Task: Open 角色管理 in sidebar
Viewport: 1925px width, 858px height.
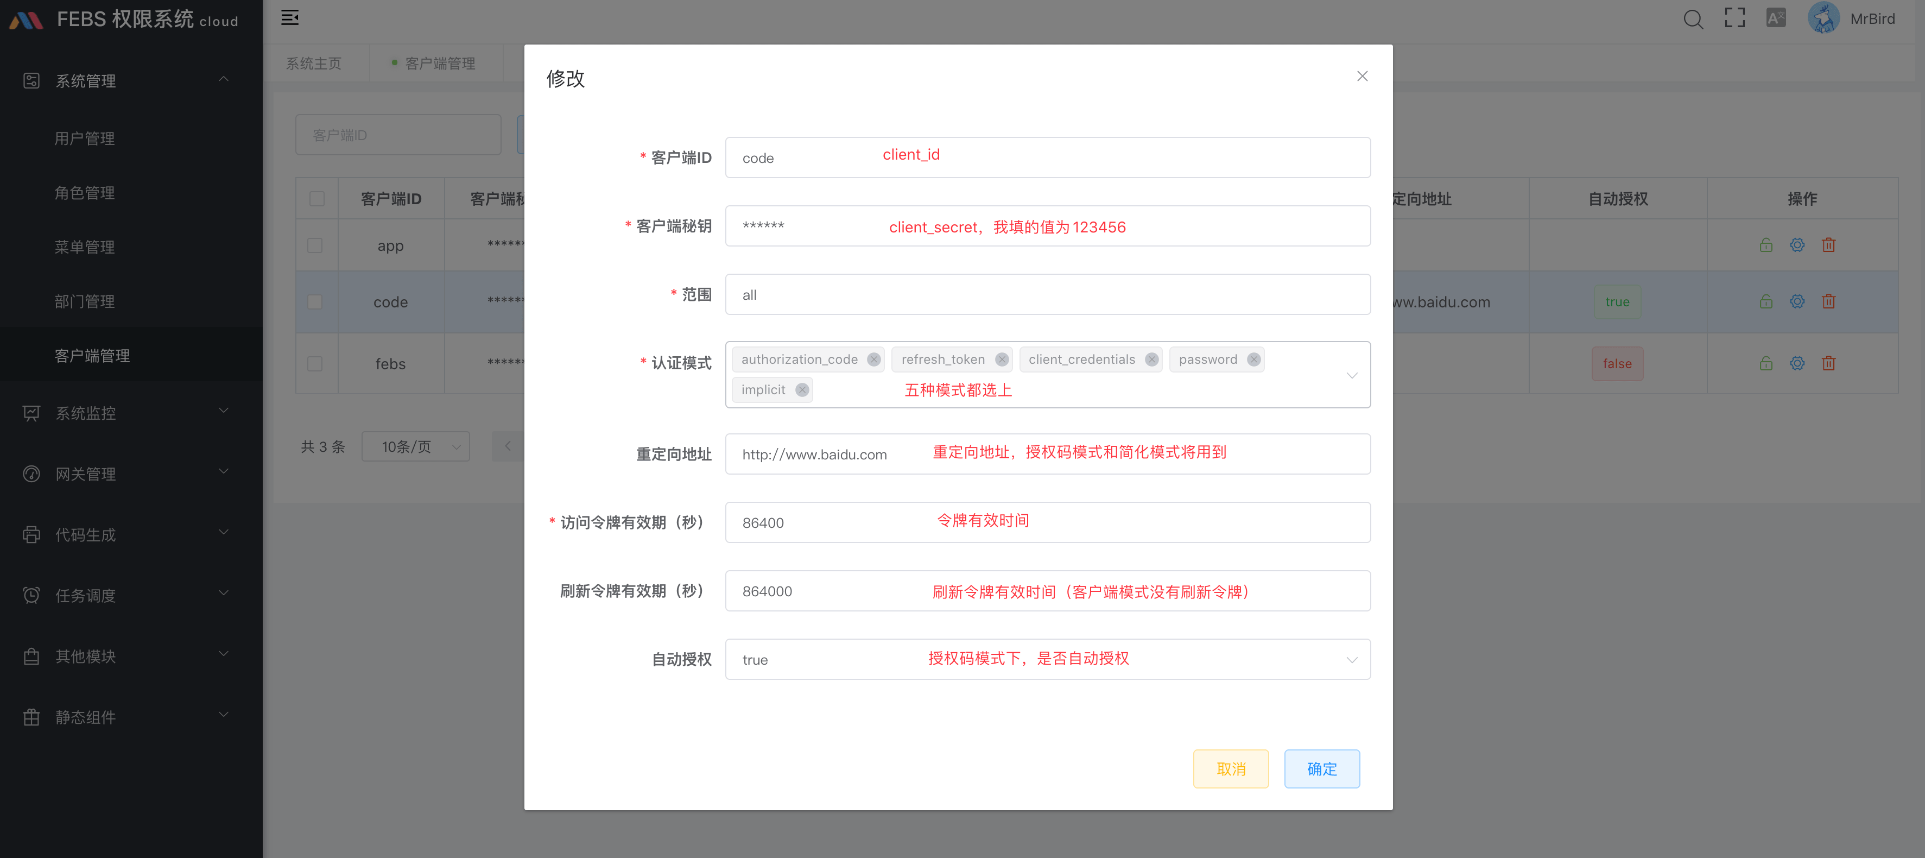Action: pyautogui.click(x=85, y=193)
